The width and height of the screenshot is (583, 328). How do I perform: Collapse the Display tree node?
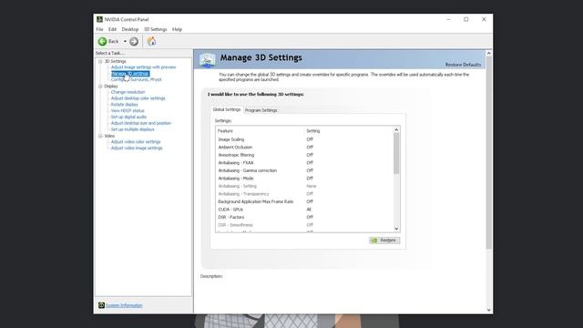point(100,87)
